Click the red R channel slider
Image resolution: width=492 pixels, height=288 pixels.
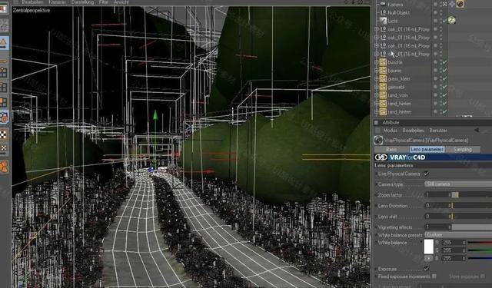480,243
